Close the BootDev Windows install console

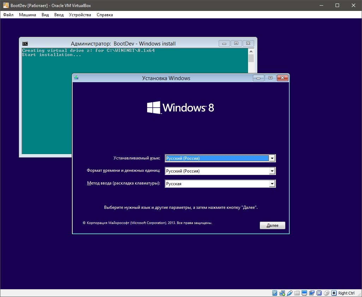coord(248,43)
